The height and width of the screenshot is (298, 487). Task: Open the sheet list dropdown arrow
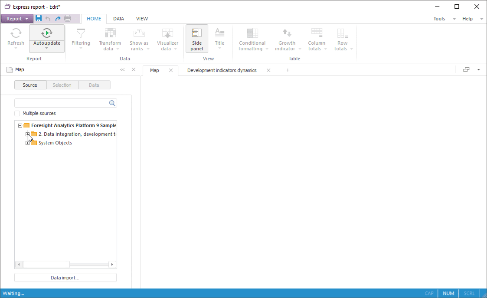pos(479,69)
